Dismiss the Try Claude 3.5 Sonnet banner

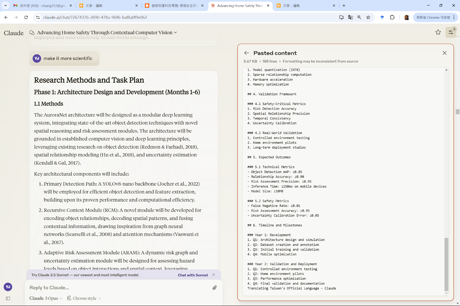click(214, 275)
